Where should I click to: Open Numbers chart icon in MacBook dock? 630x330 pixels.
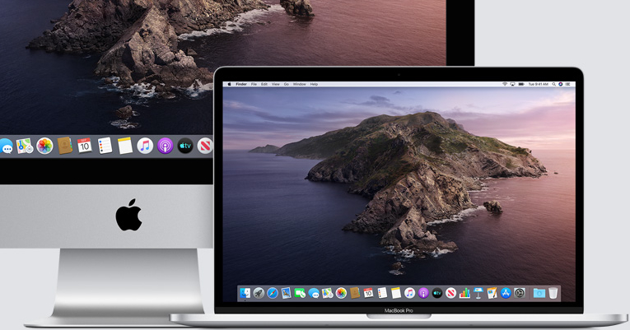click(x=464, y=293)
